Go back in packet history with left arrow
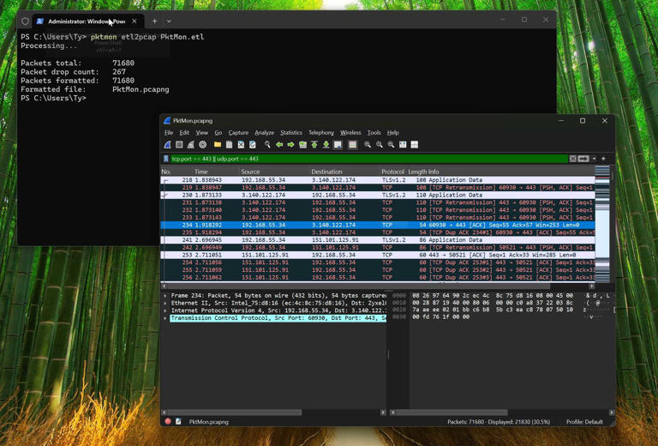Screen dimensions: 658x446 (279, 144)
